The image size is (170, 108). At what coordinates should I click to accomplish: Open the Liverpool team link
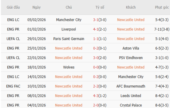pyautogui.click(x=69, y=29)
